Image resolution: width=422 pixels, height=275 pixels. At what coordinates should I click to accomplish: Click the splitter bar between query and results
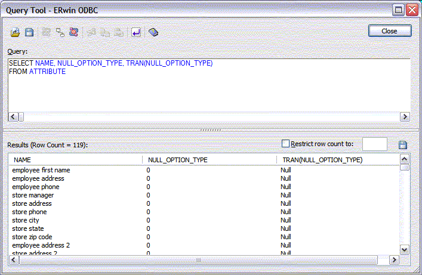click(210, 129)
